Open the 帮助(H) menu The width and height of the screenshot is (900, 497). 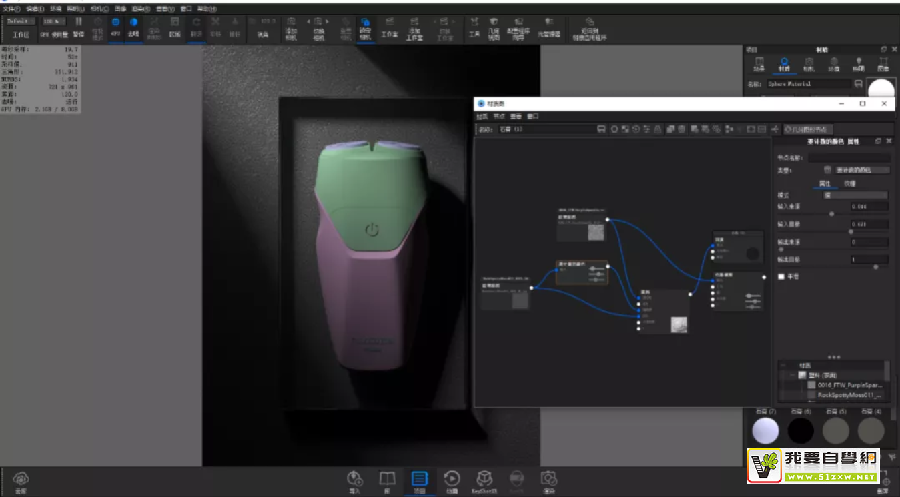point(207,9)
